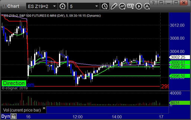
Task: Close the chart window
Action: point(183,3)
